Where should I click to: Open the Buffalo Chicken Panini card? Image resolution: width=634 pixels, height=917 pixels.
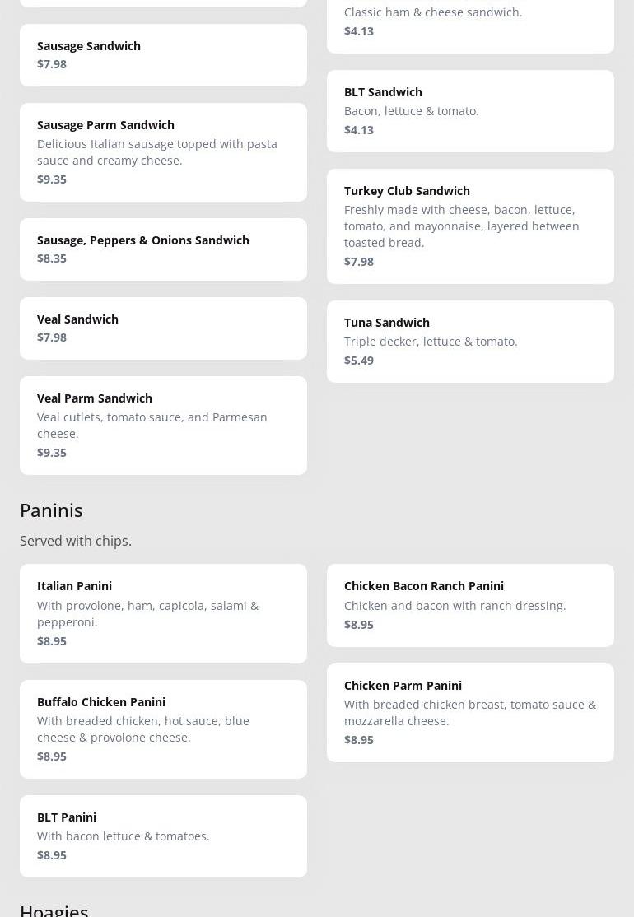coord(163,728)
